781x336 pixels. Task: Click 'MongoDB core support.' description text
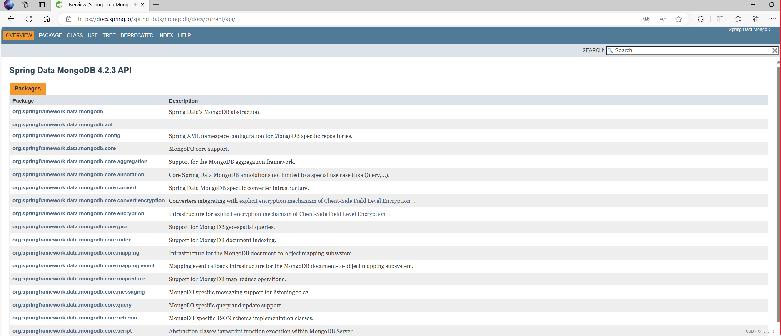(x=199, y=149)
